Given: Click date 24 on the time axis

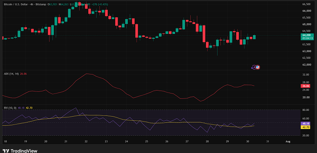Looking at the screenshot, I should (x=126, y=141).
